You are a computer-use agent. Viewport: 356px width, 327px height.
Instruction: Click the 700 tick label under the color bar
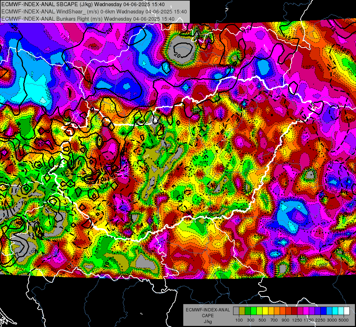(274, 320)
